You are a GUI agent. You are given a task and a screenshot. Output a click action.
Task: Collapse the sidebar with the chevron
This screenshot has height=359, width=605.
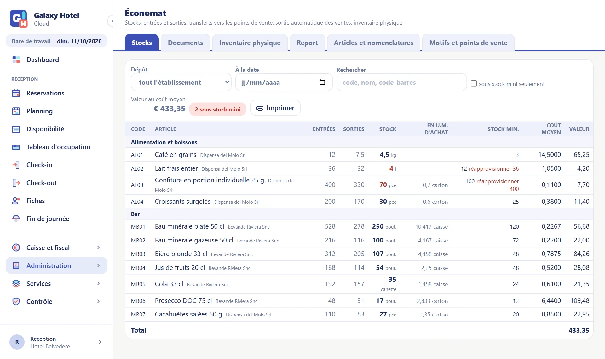tap(112, 21)
